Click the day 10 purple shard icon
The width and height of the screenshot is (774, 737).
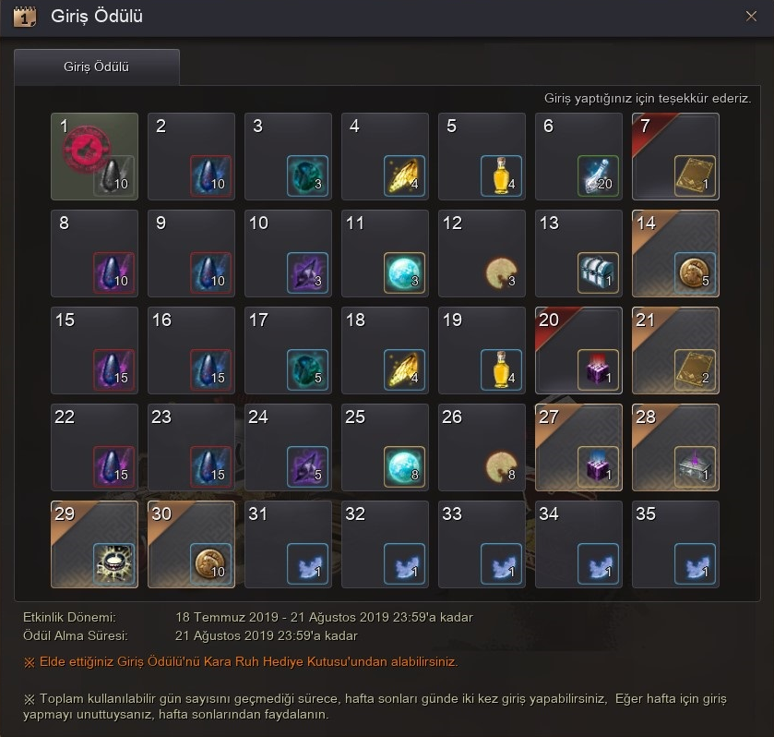(x=307, y=272)
